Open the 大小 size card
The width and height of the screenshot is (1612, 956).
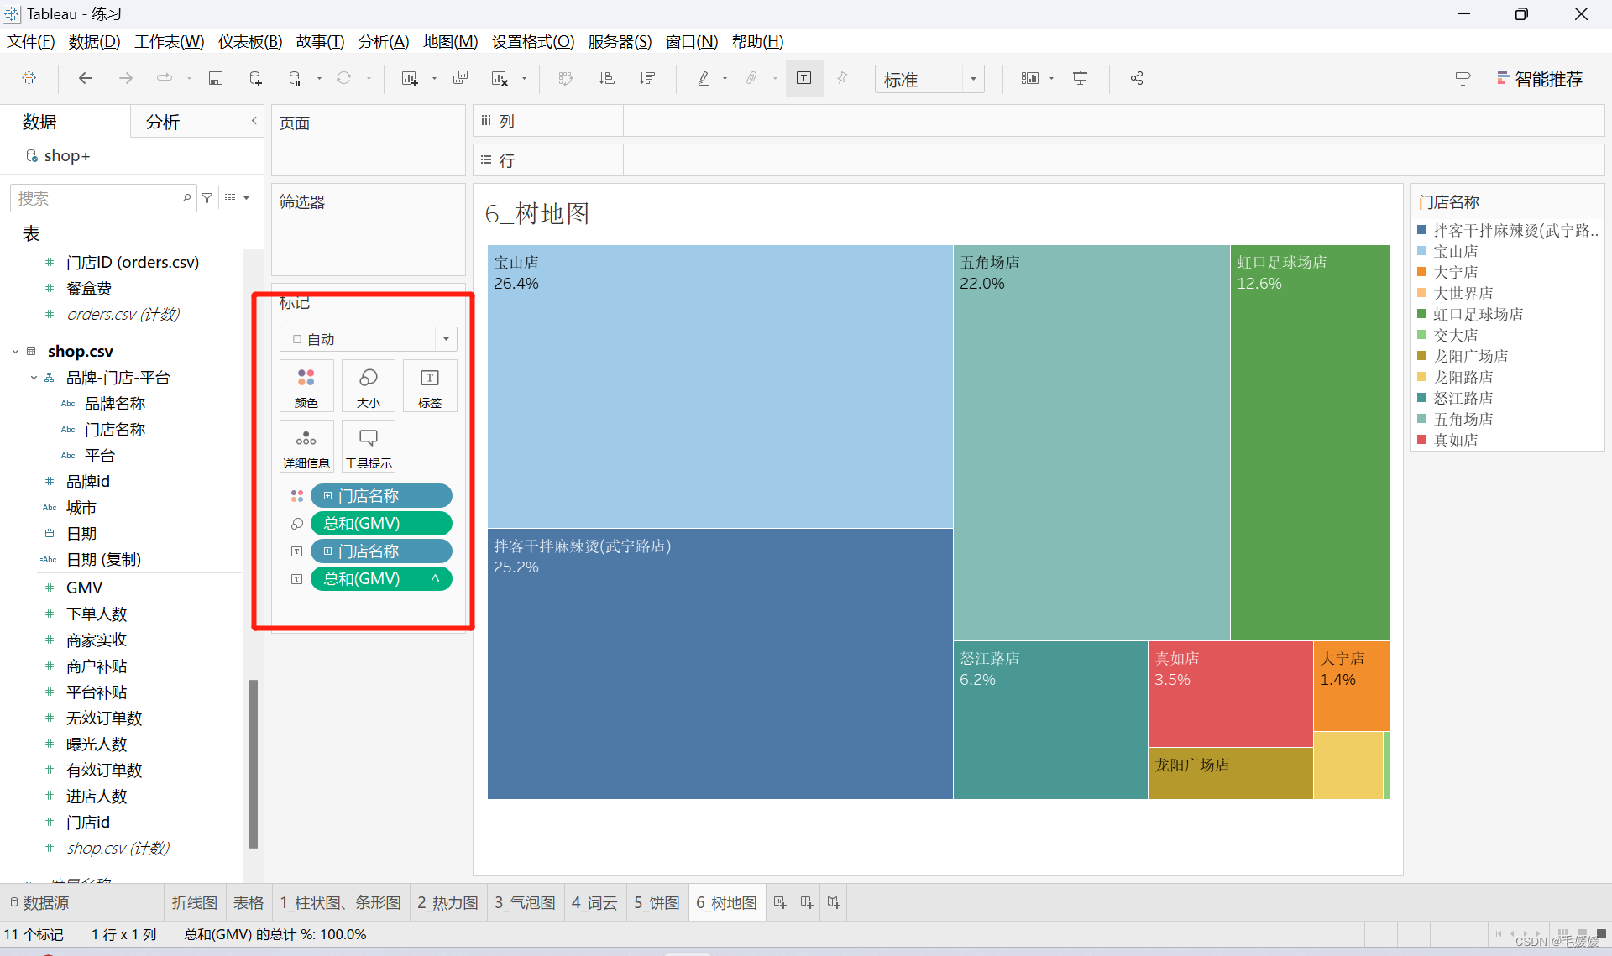(369, 385)
